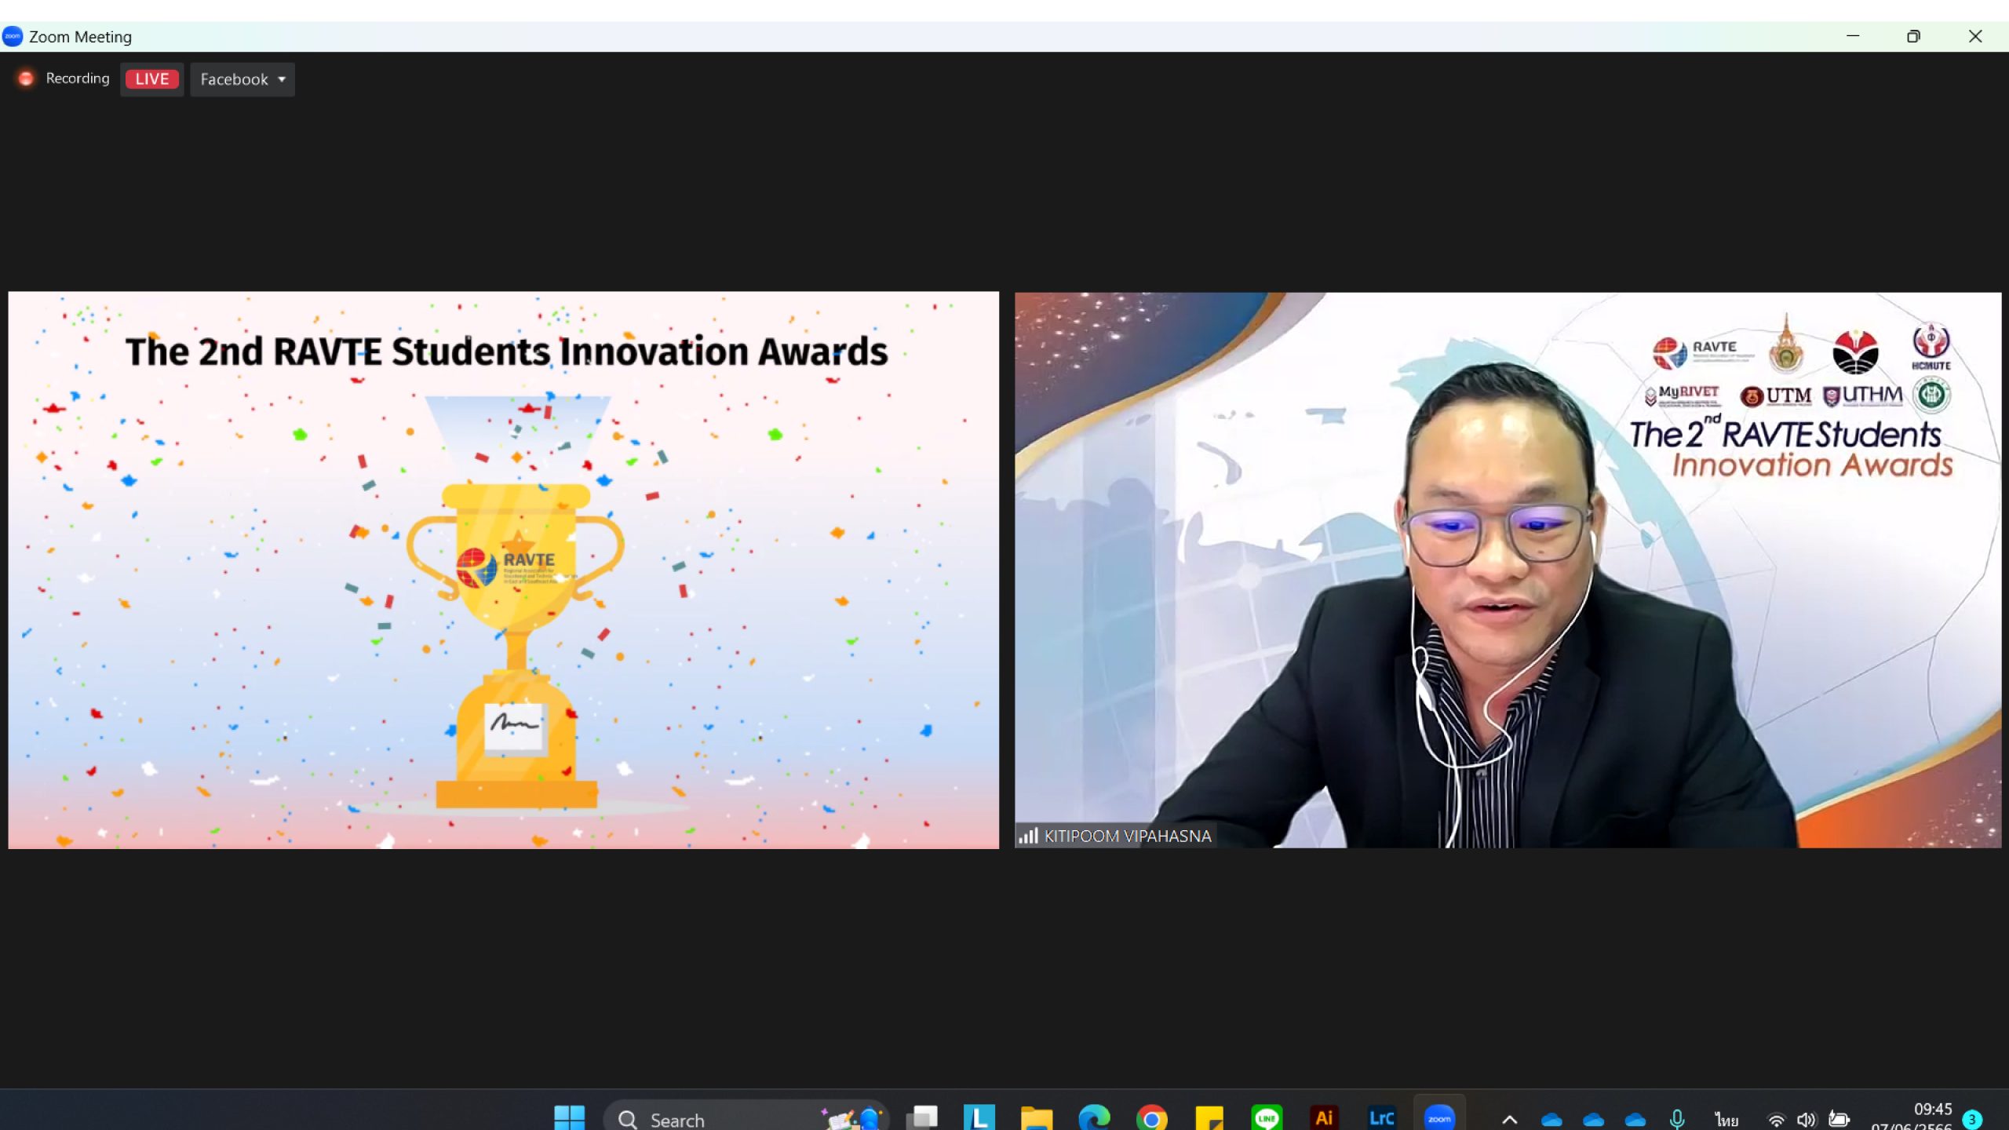Image resolution: width=2009 pixels, height=1130 pixels.
Task: Open Sticky Notes from the taskbar
Action: click(1209, 1117)
